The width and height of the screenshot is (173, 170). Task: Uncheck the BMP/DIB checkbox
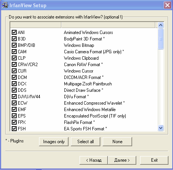pos(14,45)
